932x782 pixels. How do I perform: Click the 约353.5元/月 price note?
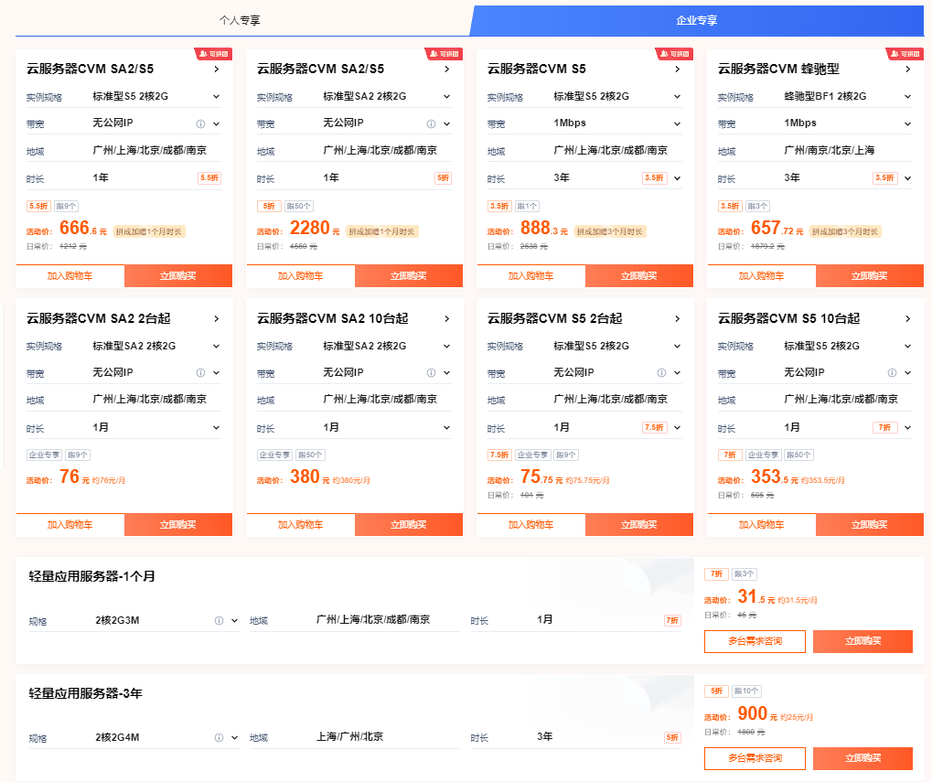[822, 480]
